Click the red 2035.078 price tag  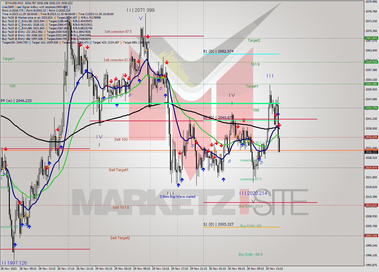(x=371, y=137)
